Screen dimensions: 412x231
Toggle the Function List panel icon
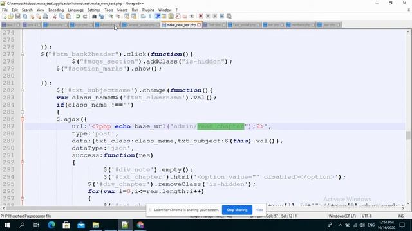(x=178, y=16)
